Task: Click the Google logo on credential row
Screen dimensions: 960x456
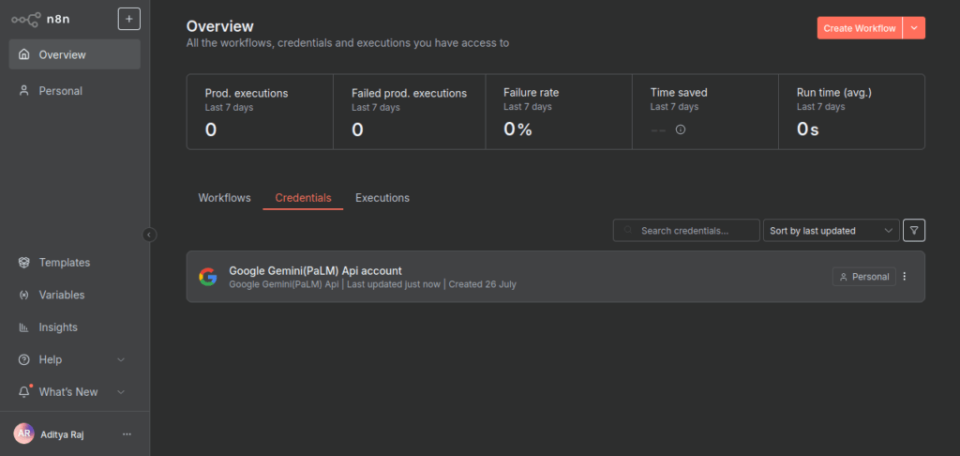Action: click(x=208, y=277)
